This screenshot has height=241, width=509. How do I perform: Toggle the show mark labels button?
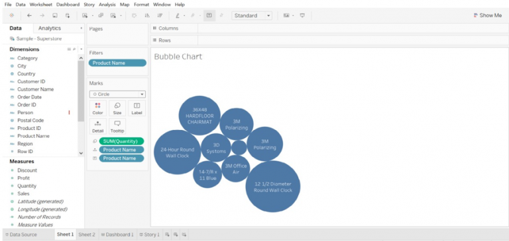[x=209, y=16]
